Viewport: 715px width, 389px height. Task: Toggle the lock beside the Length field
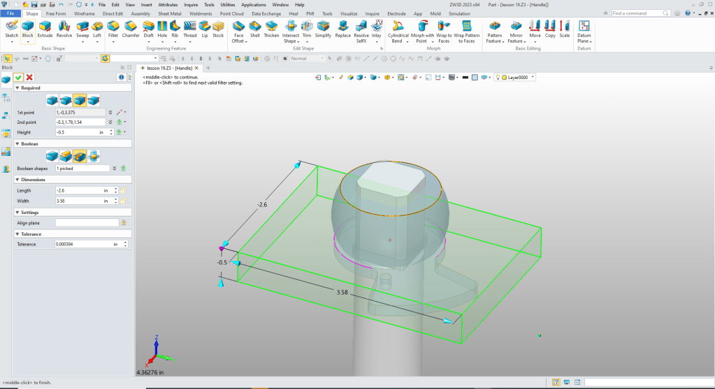pyautogui.click(x=124, y=190)
